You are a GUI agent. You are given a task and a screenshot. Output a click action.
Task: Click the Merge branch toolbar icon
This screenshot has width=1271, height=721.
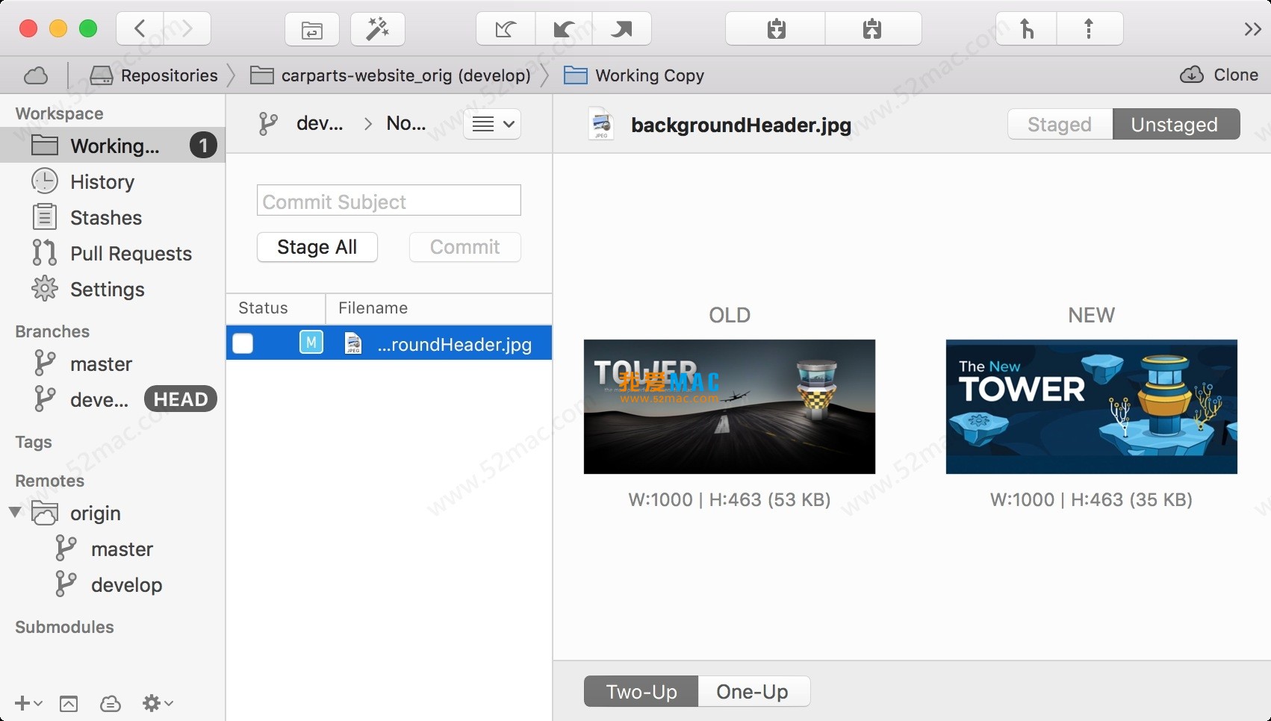1027,30
